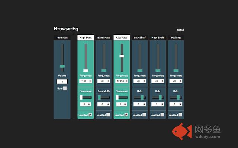The height and width of the screenshot is (148, 238).
Task: Click the High Shelf frequency number field
Action: pos(158,81)
